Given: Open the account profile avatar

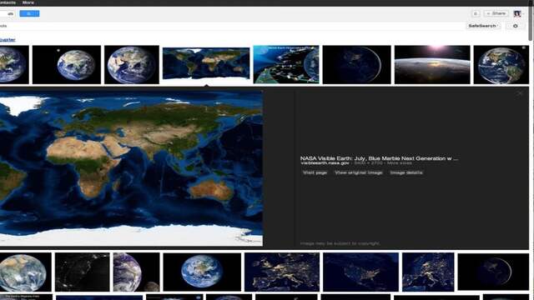Looking at the screenshot, I should coord(517,13).
